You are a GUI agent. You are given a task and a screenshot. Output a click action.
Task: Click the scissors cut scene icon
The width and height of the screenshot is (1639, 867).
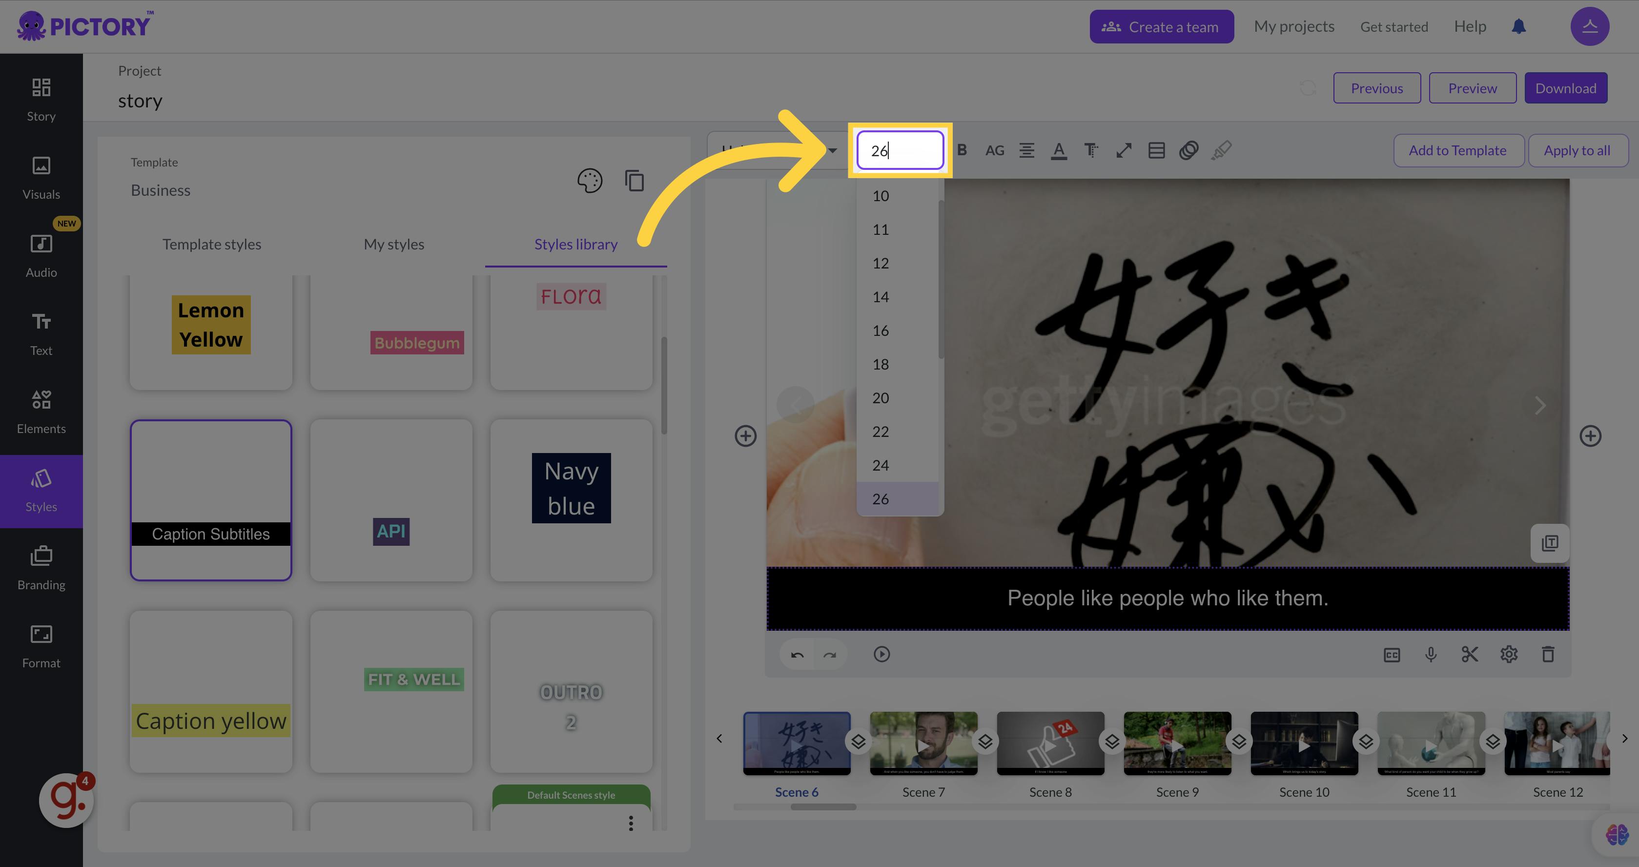pos(1470,654)
